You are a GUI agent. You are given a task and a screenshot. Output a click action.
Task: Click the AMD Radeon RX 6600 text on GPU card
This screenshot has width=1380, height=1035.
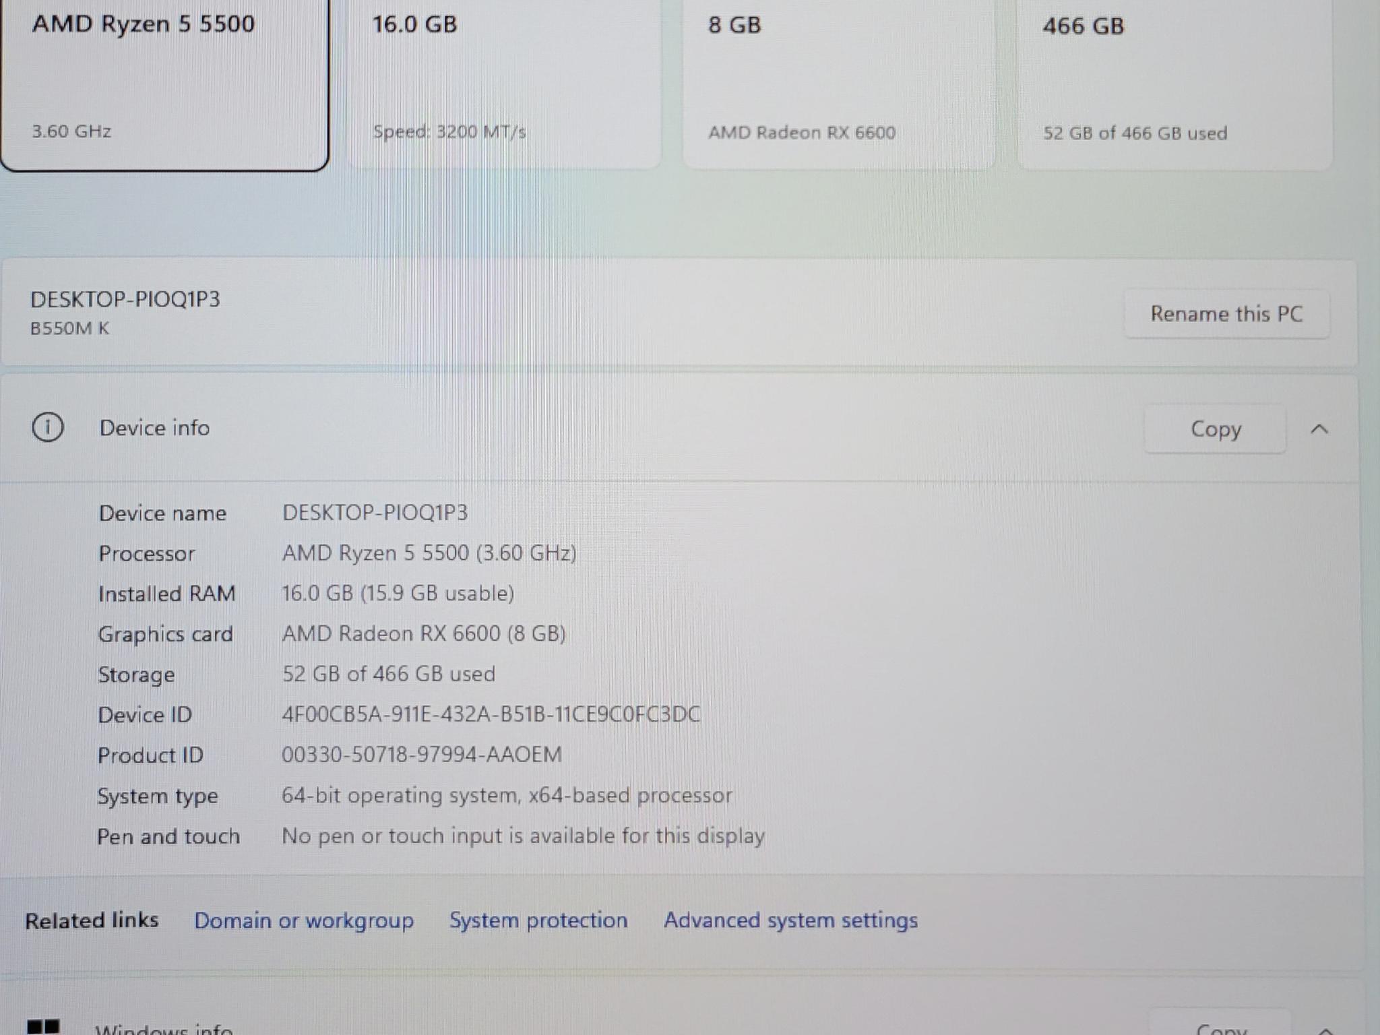pos(802,133)
